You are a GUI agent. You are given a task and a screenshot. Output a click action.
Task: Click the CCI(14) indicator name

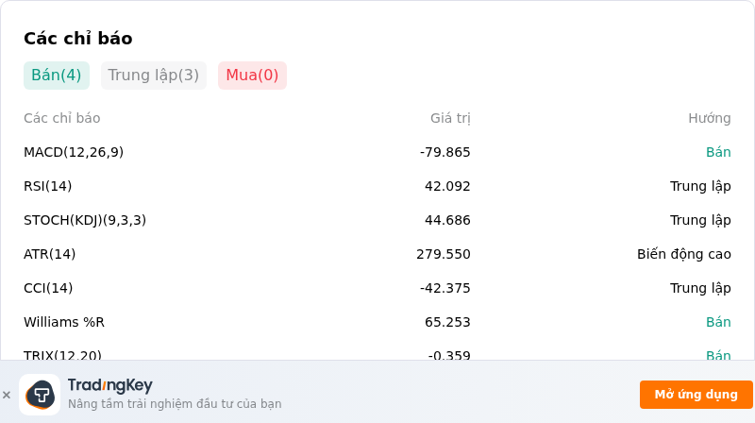(x=48, y=288)
